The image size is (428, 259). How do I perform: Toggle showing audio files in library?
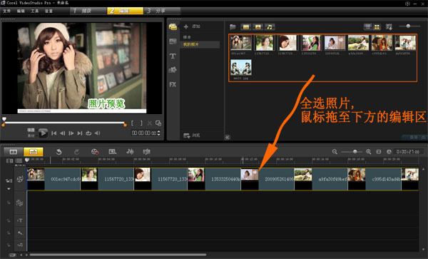(x=270, y=26)
